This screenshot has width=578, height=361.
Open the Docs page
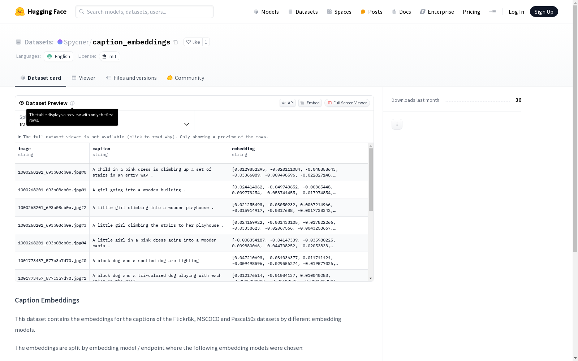[x=401, y=12]
